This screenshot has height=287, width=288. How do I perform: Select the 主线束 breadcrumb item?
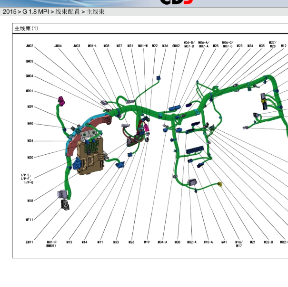[95, 11]
